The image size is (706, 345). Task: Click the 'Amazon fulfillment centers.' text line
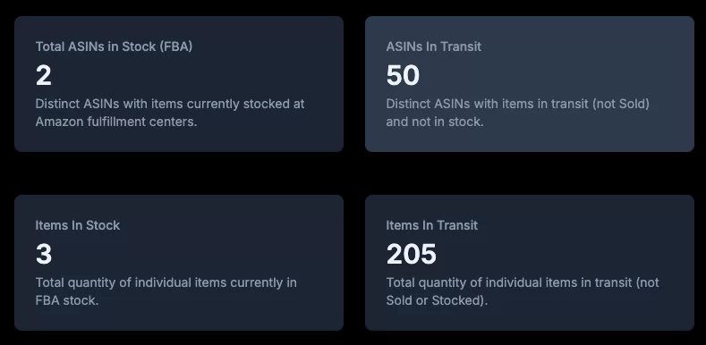point(116,122)
